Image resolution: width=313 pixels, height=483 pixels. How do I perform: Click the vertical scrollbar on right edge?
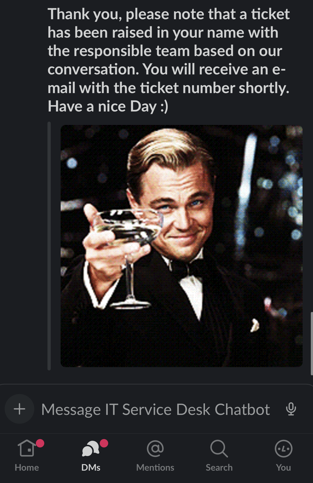[312, 343]
